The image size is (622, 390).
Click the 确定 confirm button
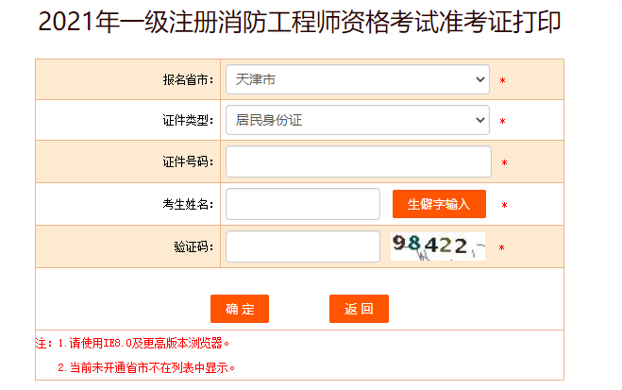(240, 309)
